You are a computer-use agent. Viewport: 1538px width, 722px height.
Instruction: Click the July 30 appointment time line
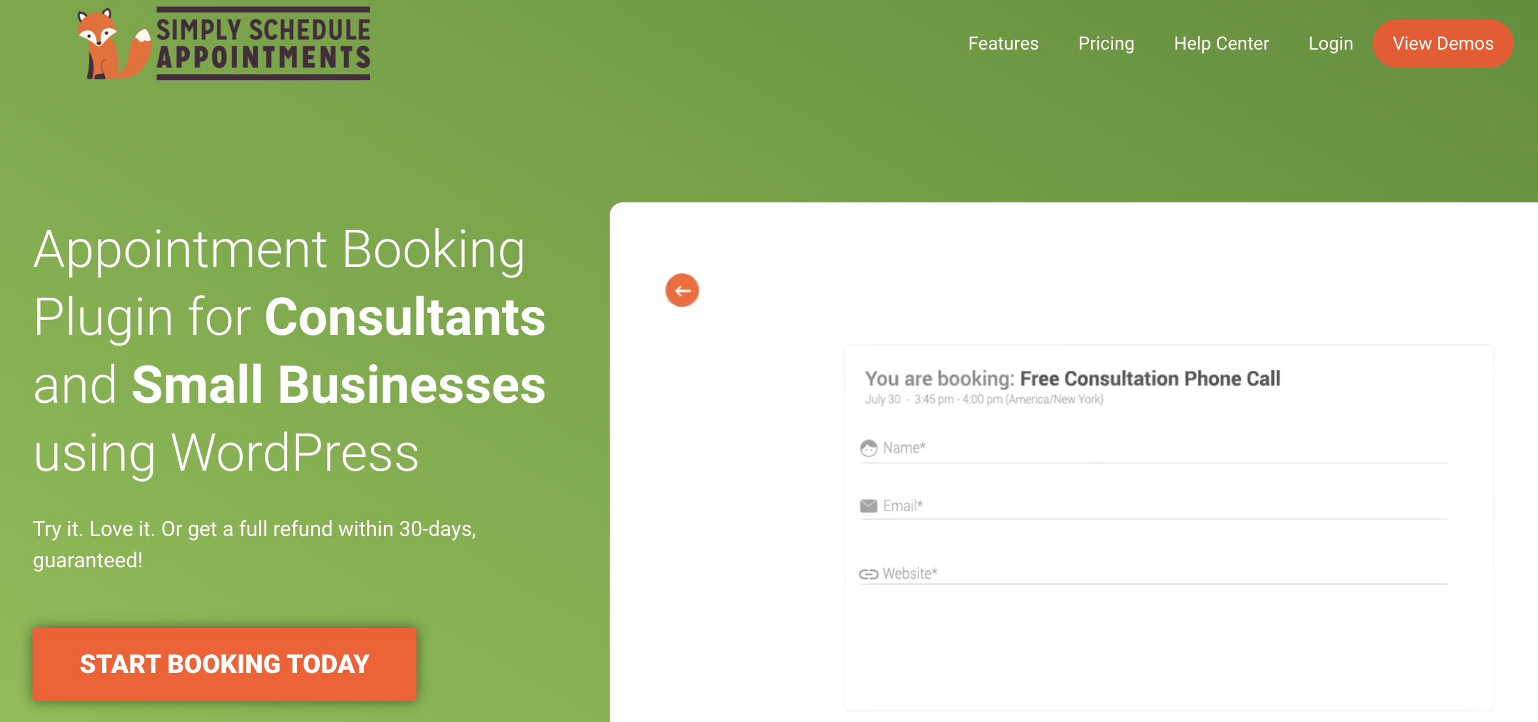[x=984, y=400]
